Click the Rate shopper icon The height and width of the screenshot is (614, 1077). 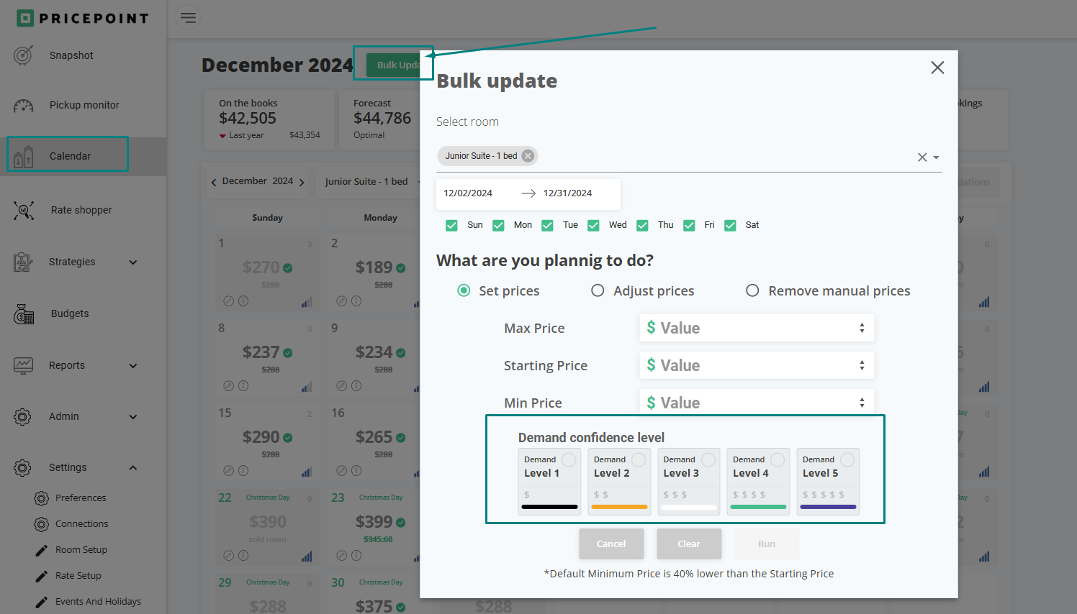pyautogui.click(x=23, y=210)
